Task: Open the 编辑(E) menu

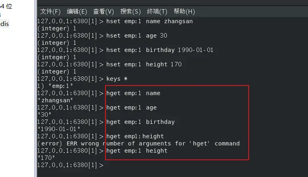Action: [x=77, y=11]
